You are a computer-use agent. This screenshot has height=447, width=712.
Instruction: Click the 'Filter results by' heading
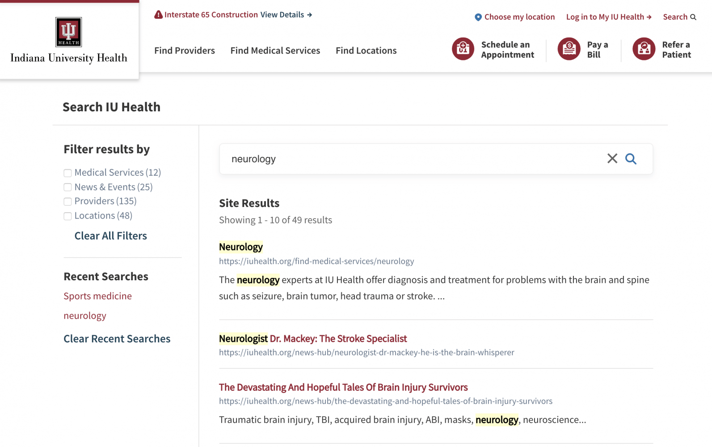pyautogui.click(x=107, y=149)
